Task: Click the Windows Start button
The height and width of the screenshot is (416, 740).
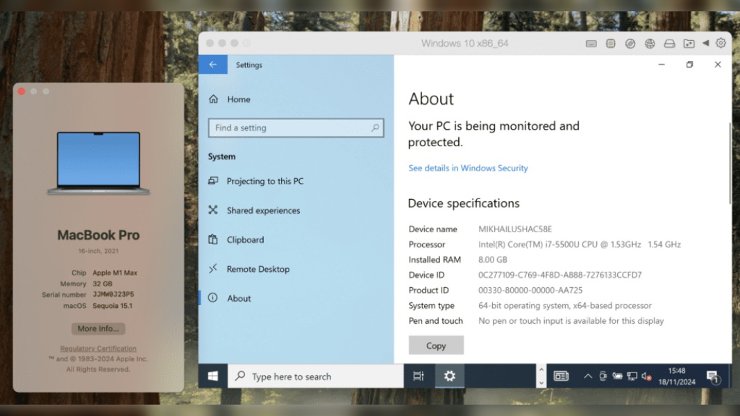Action: (212, 376)
